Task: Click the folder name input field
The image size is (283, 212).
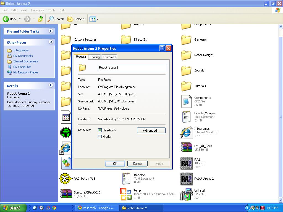Action: click(132, 68)
